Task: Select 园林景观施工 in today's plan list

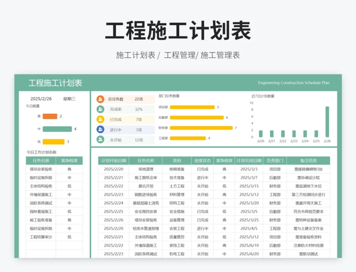Action: pos(41,212)
